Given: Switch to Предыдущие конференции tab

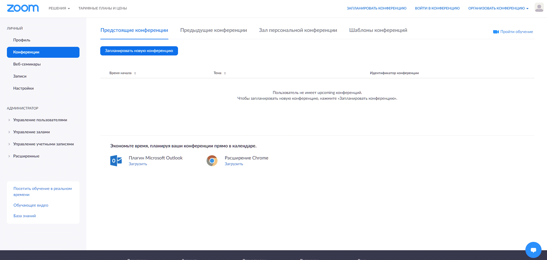Looking at the screenshot, I should point(213,30).
